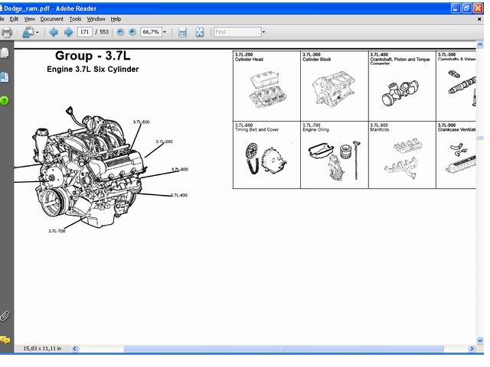Click the zoom in plus button
490x367 pixels.
(132, 32)
